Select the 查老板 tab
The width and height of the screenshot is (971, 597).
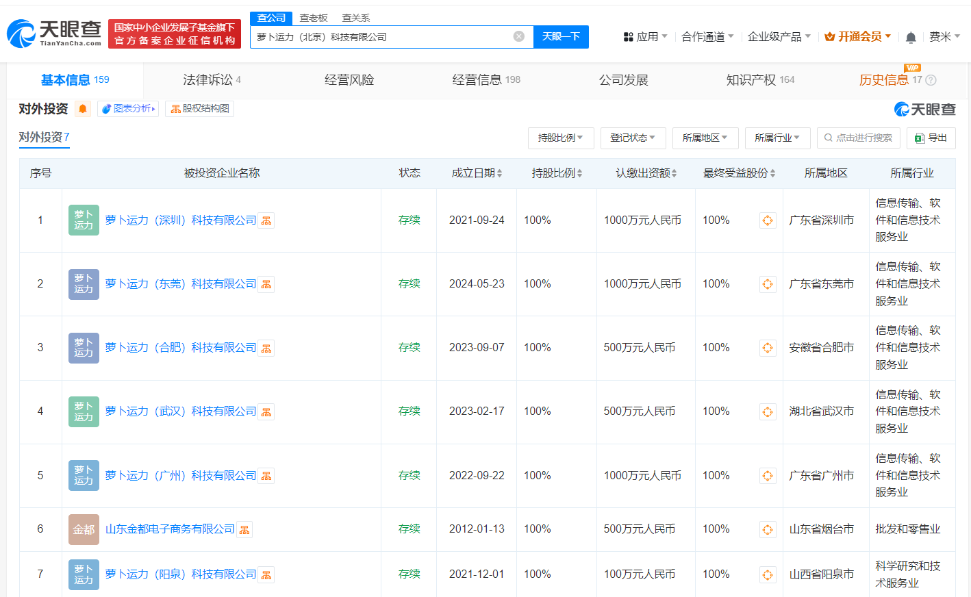[x=312, y=18]
